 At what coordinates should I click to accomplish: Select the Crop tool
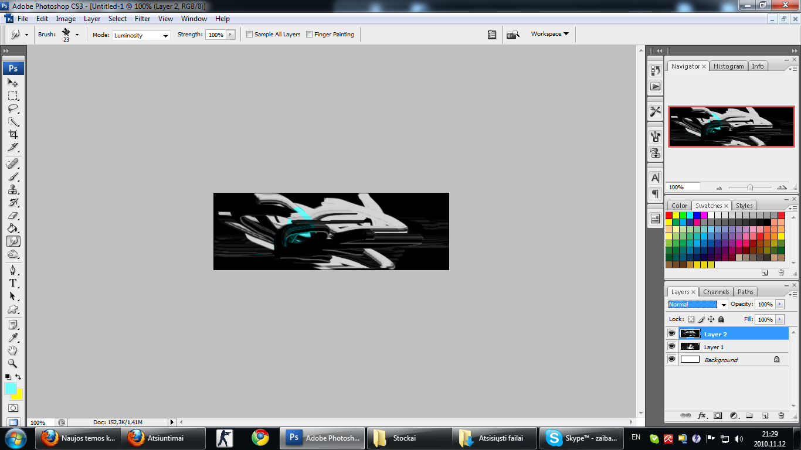tap(13, 134)
